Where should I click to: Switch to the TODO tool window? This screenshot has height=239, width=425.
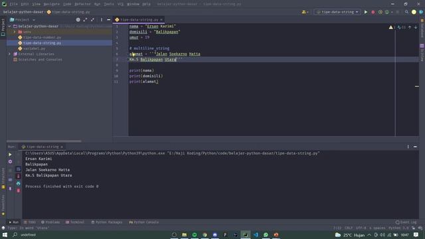[x=29, y=222]
